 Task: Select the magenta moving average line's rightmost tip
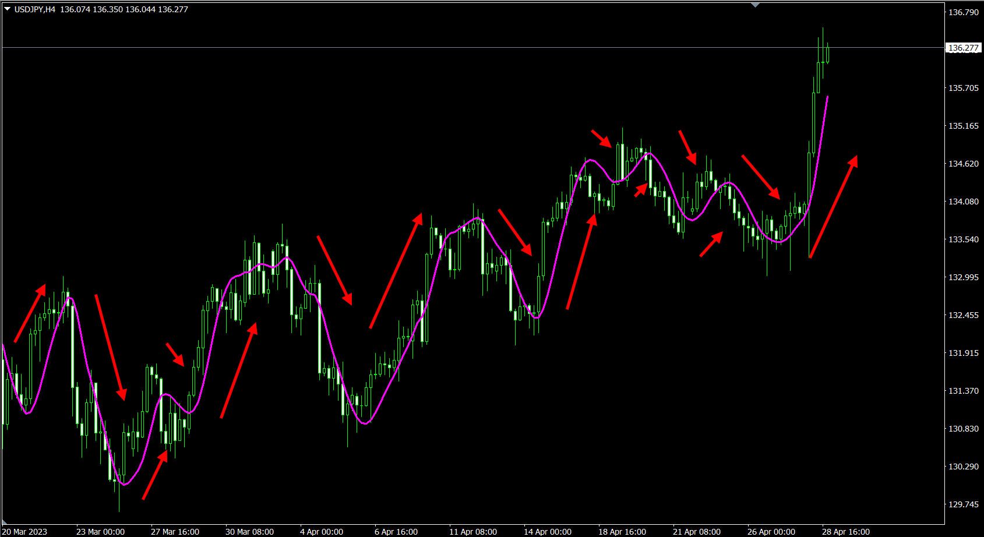click(827, 98)
